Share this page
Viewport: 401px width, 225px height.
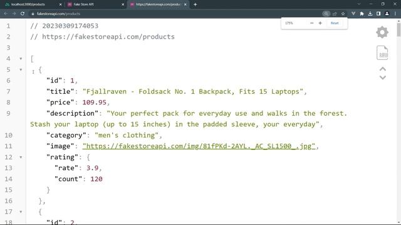point(335,14)
